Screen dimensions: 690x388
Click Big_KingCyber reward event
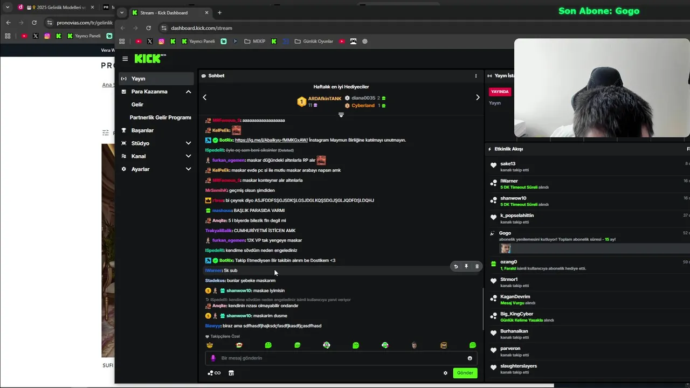tap(588, 317)
